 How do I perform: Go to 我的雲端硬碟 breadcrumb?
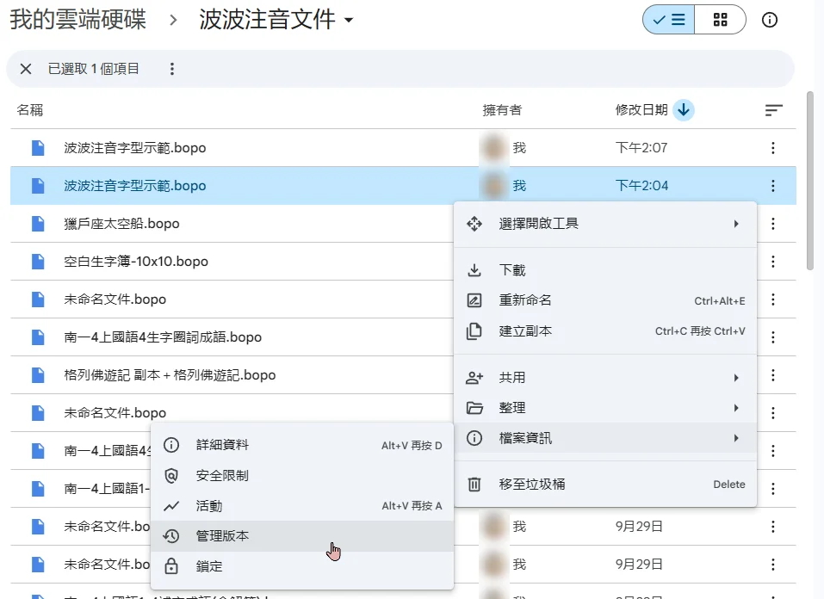point(77,20)
